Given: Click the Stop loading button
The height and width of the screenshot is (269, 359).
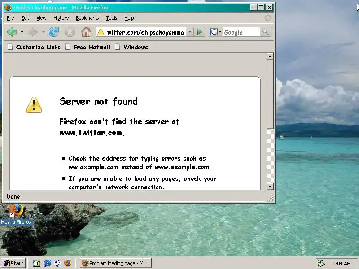Looking at the screenshot, I should pyautogui.click(x=70, y=32).
